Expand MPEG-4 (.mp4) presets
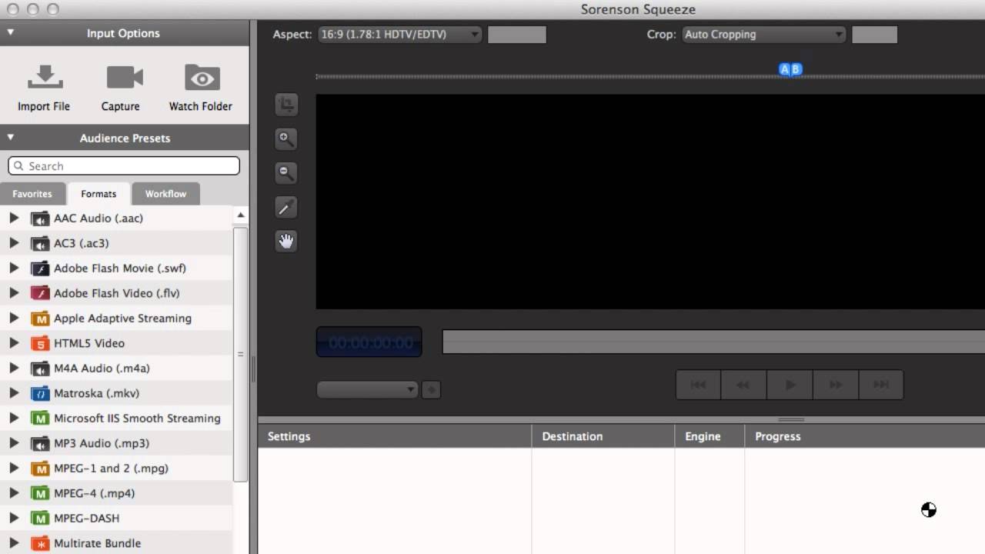The image size is (985, 554). (14, 493)
